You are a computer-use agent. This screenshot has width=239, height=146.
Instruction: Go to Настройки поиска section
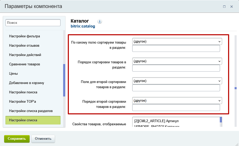point(23,92)
